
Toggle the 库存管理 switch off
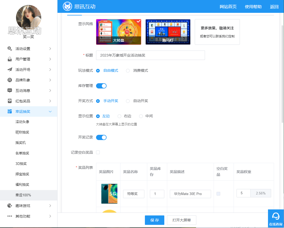pos(101,86)
